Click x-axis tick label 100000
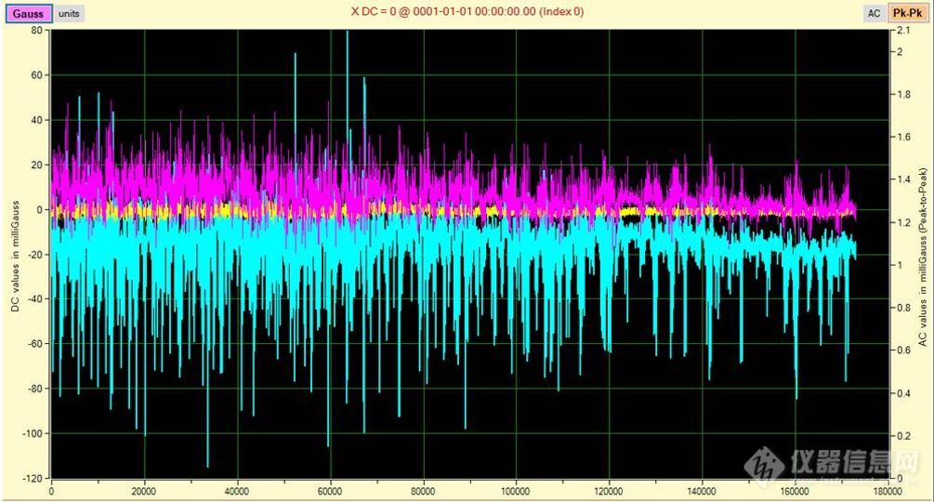 click(x=515, y=491)
